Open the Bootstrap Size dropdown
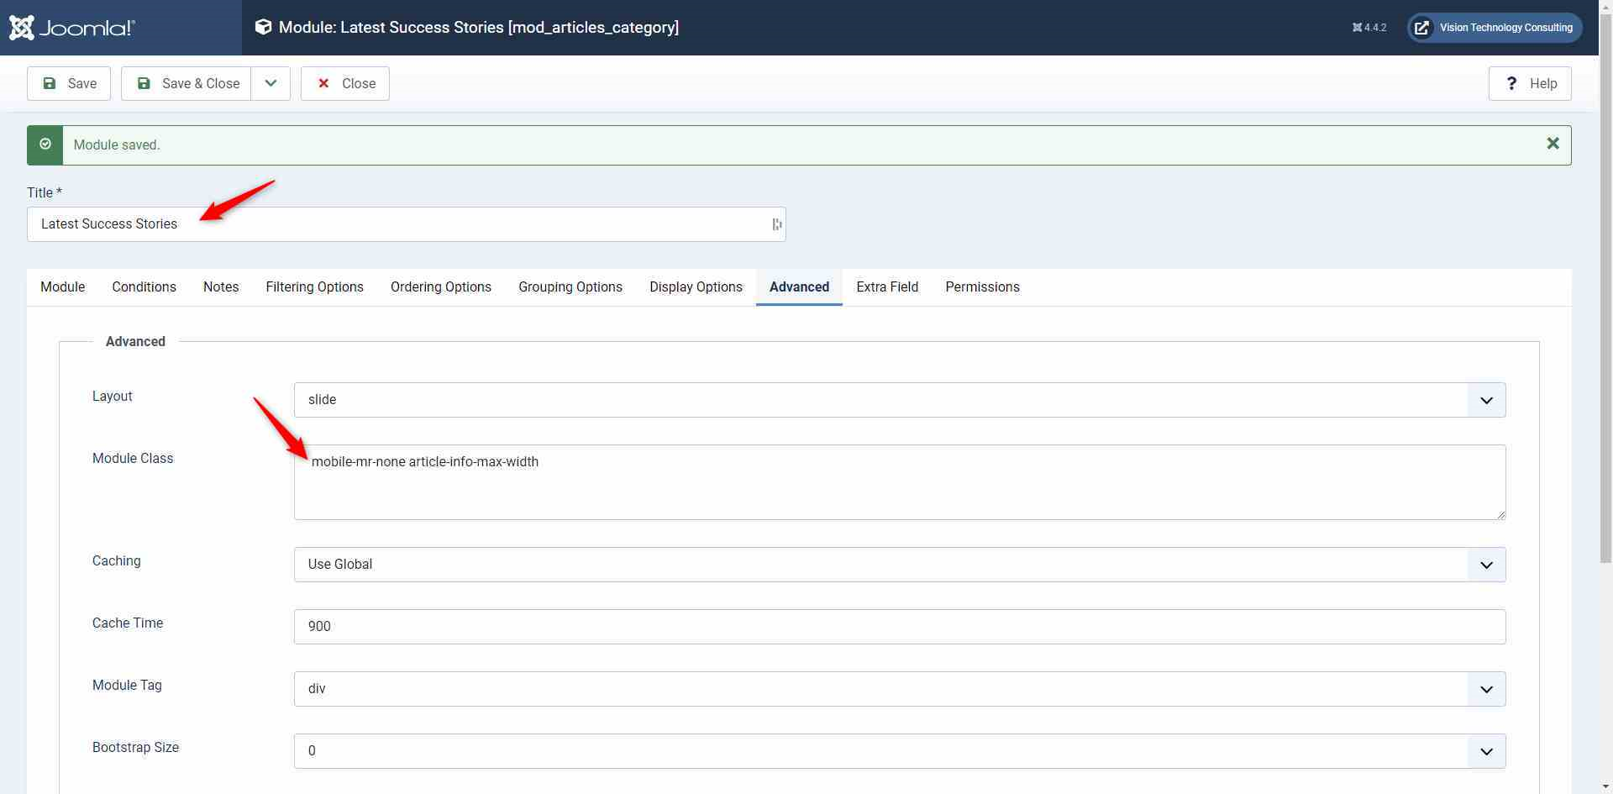This screenshot has height=794, width=1613. pyautogui.click(x=899, y=751)
